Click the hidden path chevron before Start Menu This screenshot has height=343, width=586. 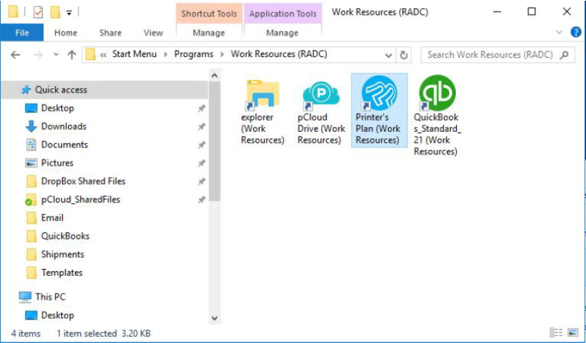pos(104,55)
